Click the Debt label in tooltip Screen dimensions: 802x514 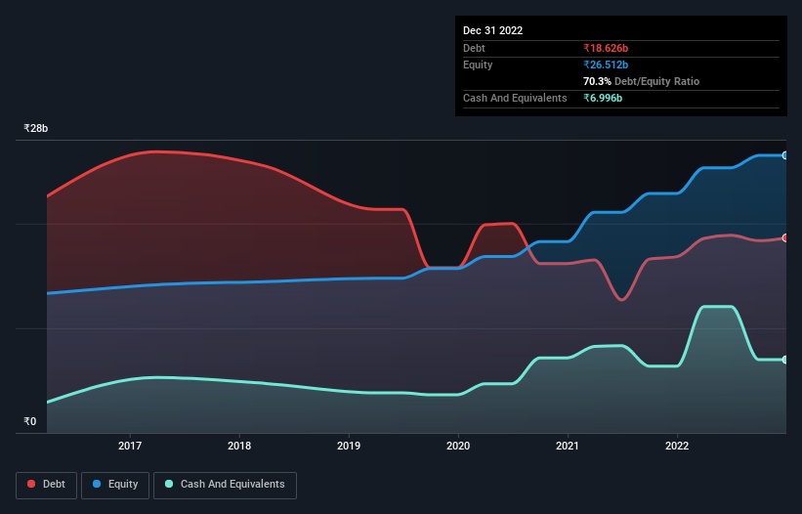pos(474,48)
